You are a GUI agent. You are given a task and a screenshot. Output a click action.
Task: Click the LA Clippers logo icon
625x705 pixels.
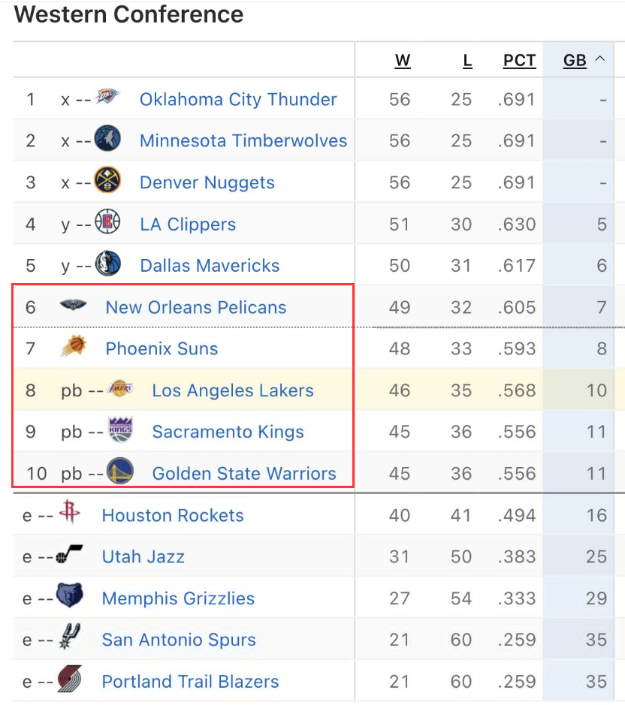pos(107,222)
